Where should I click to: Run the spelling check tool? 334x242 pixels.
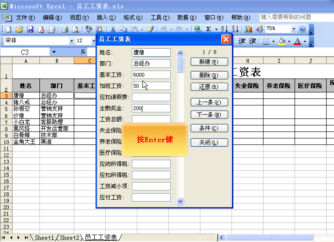[89, 29]
